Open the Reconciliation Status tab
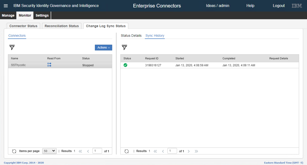Image resolution: width=307 pixels, height=165 pixels. click(62, 26)
